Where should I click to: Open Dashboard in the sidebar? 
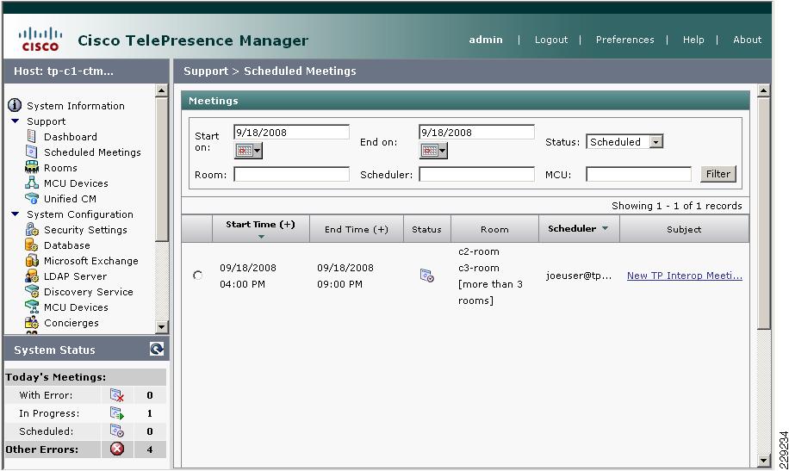(x=71, y=136)
